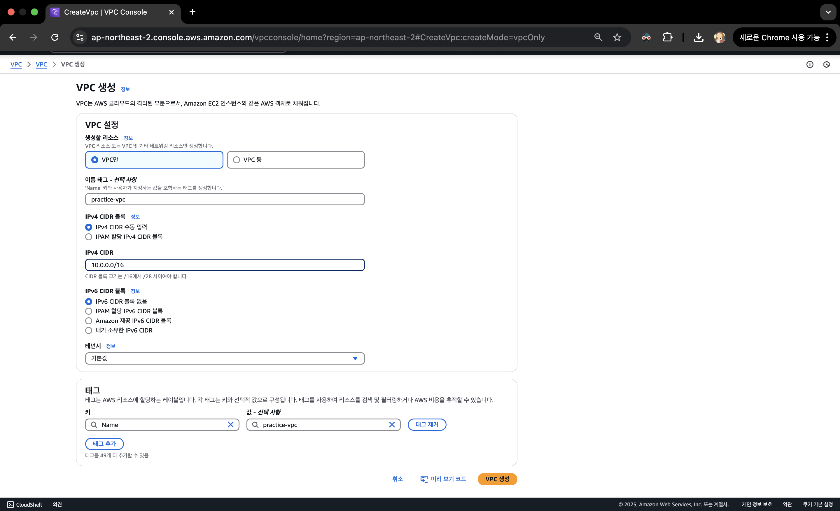Click the hexagon new-experience icon near breadcrumb

[x=826, y=64]
